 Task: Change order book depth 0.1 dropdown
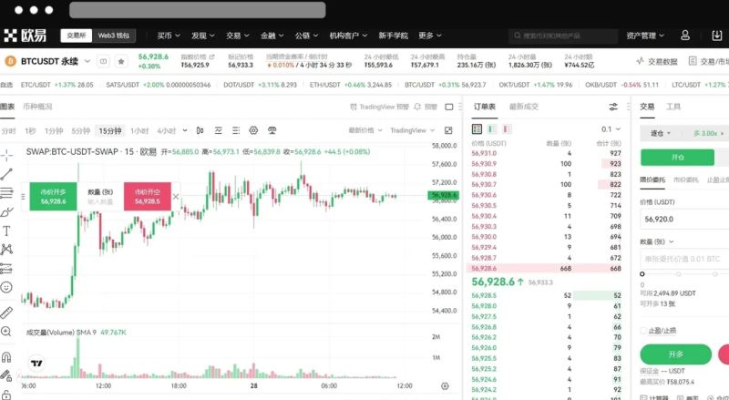pos(611,128)
